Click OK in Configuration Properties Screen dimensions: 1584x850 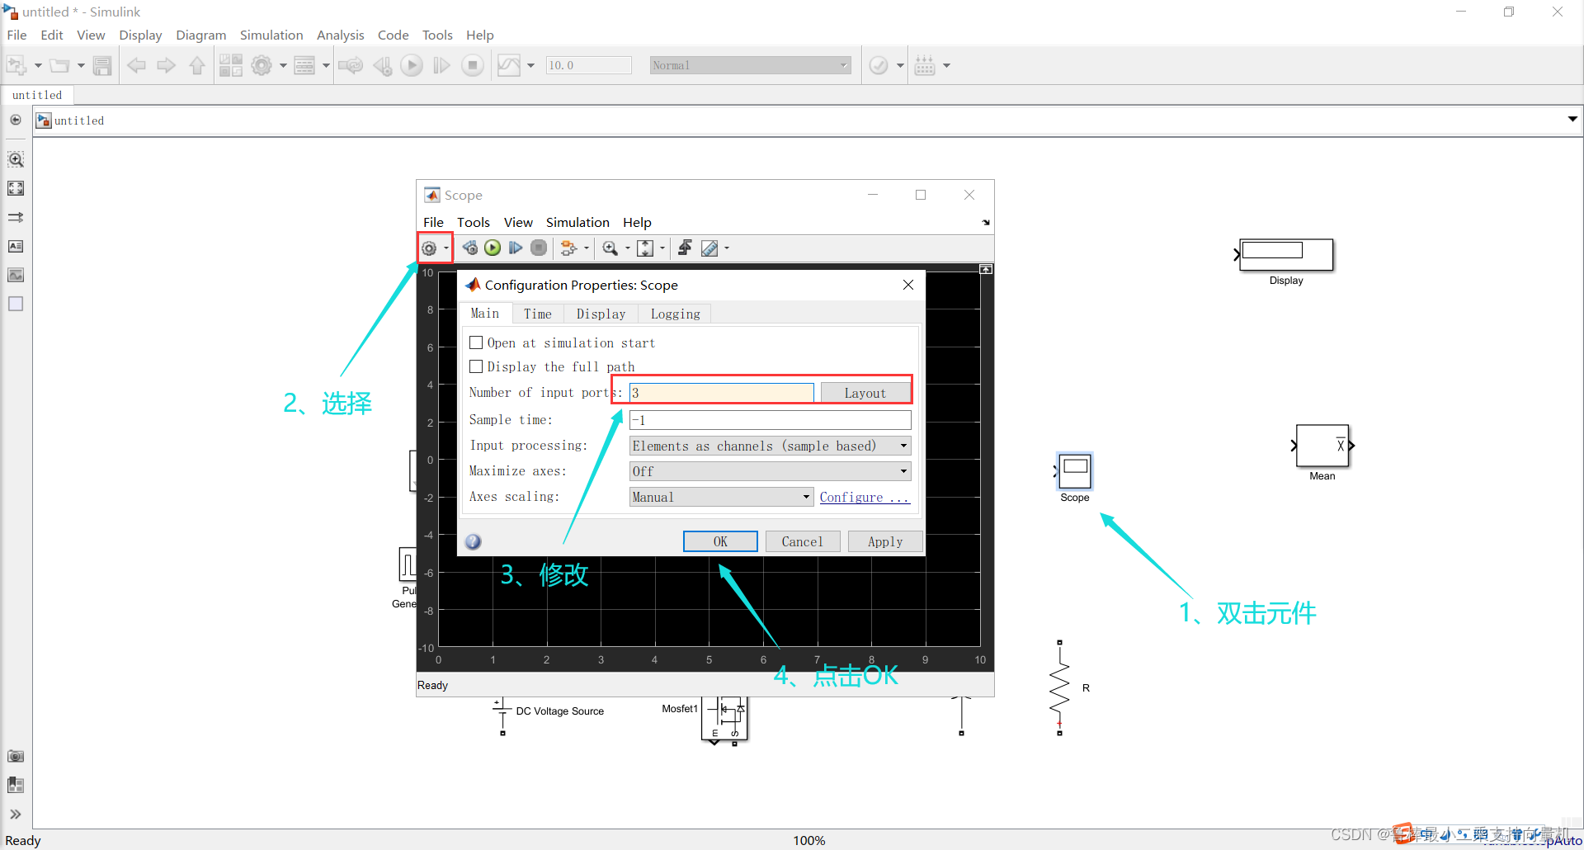click(x=720, y=541)
